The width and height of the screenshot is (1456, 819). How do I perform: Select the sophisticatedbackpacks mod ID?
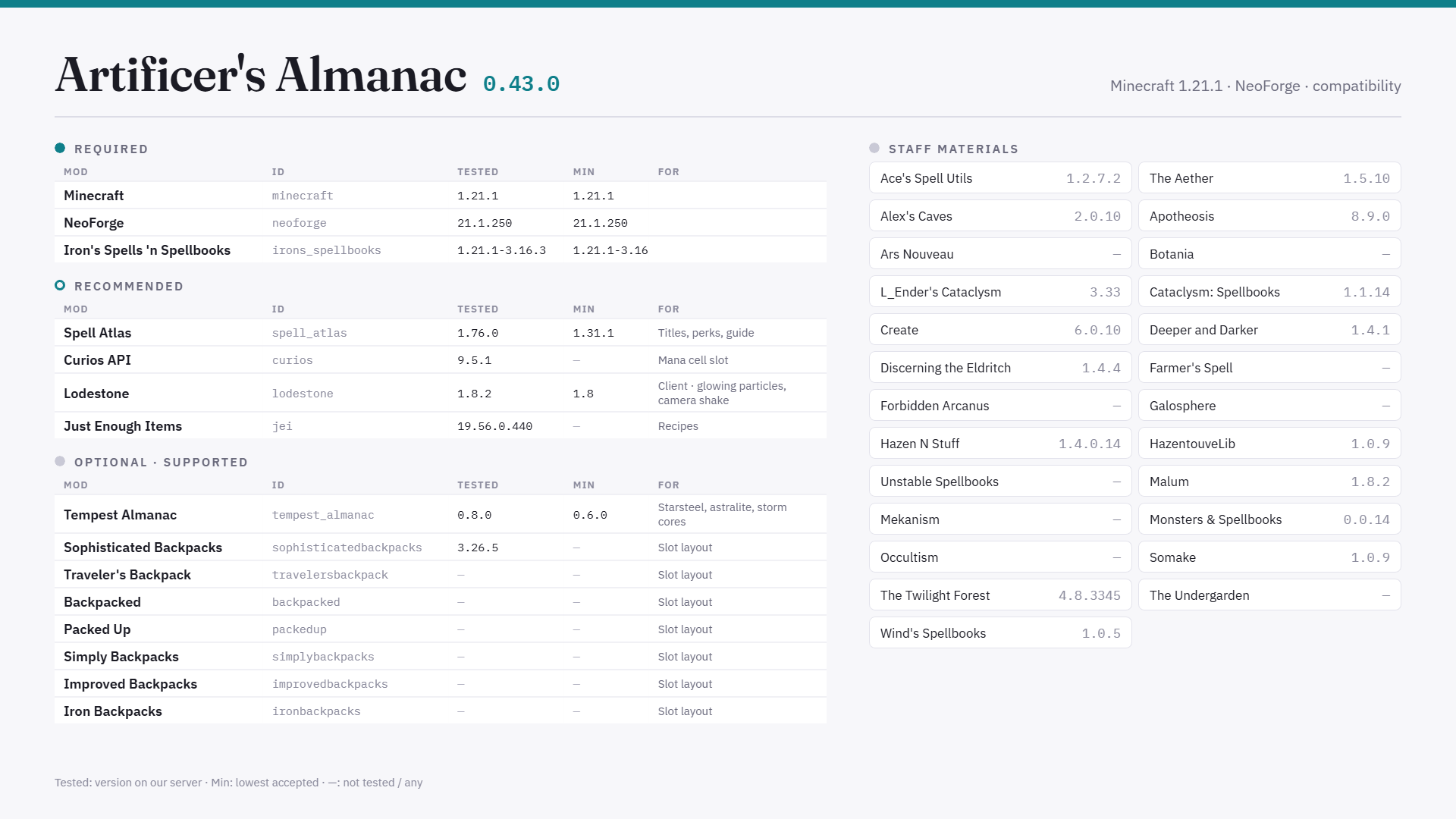(347, 548)
